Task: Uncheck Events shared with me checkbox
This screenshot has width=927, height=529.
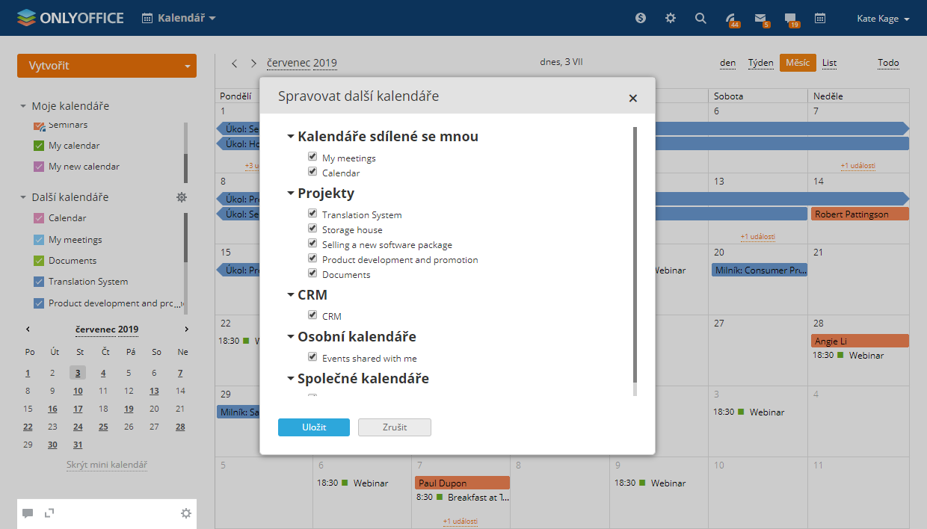Action: coord(312,357)
